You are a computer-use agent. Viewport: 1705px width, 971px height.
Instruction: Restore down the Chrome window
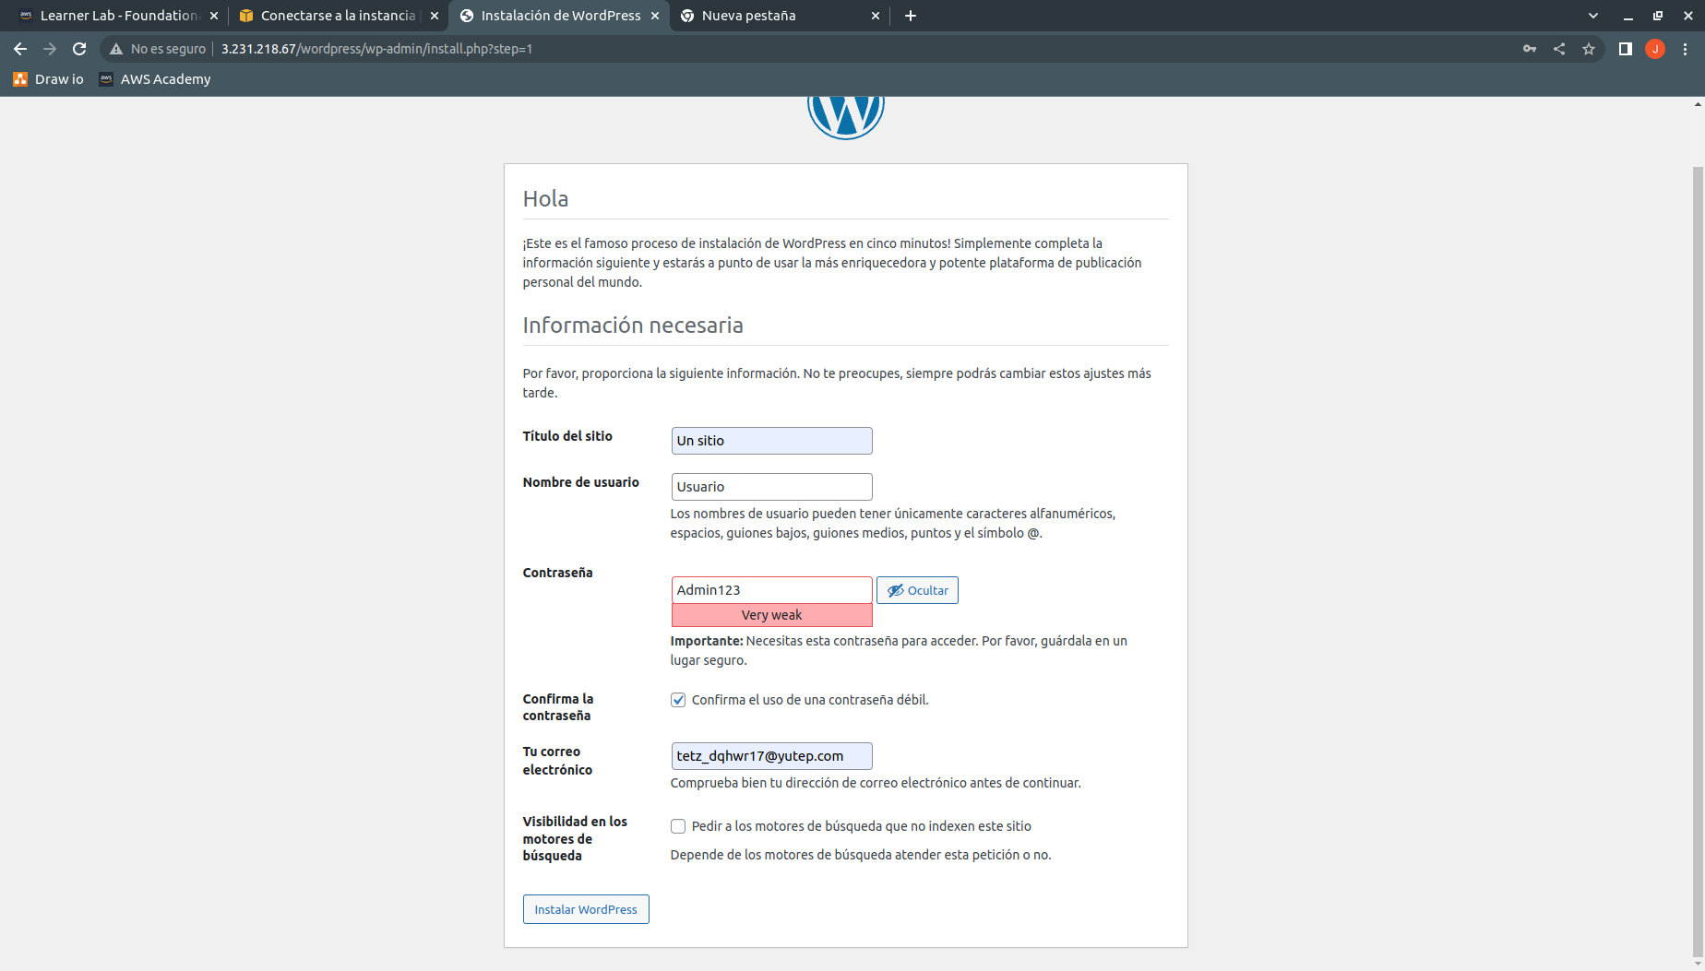1658,16
